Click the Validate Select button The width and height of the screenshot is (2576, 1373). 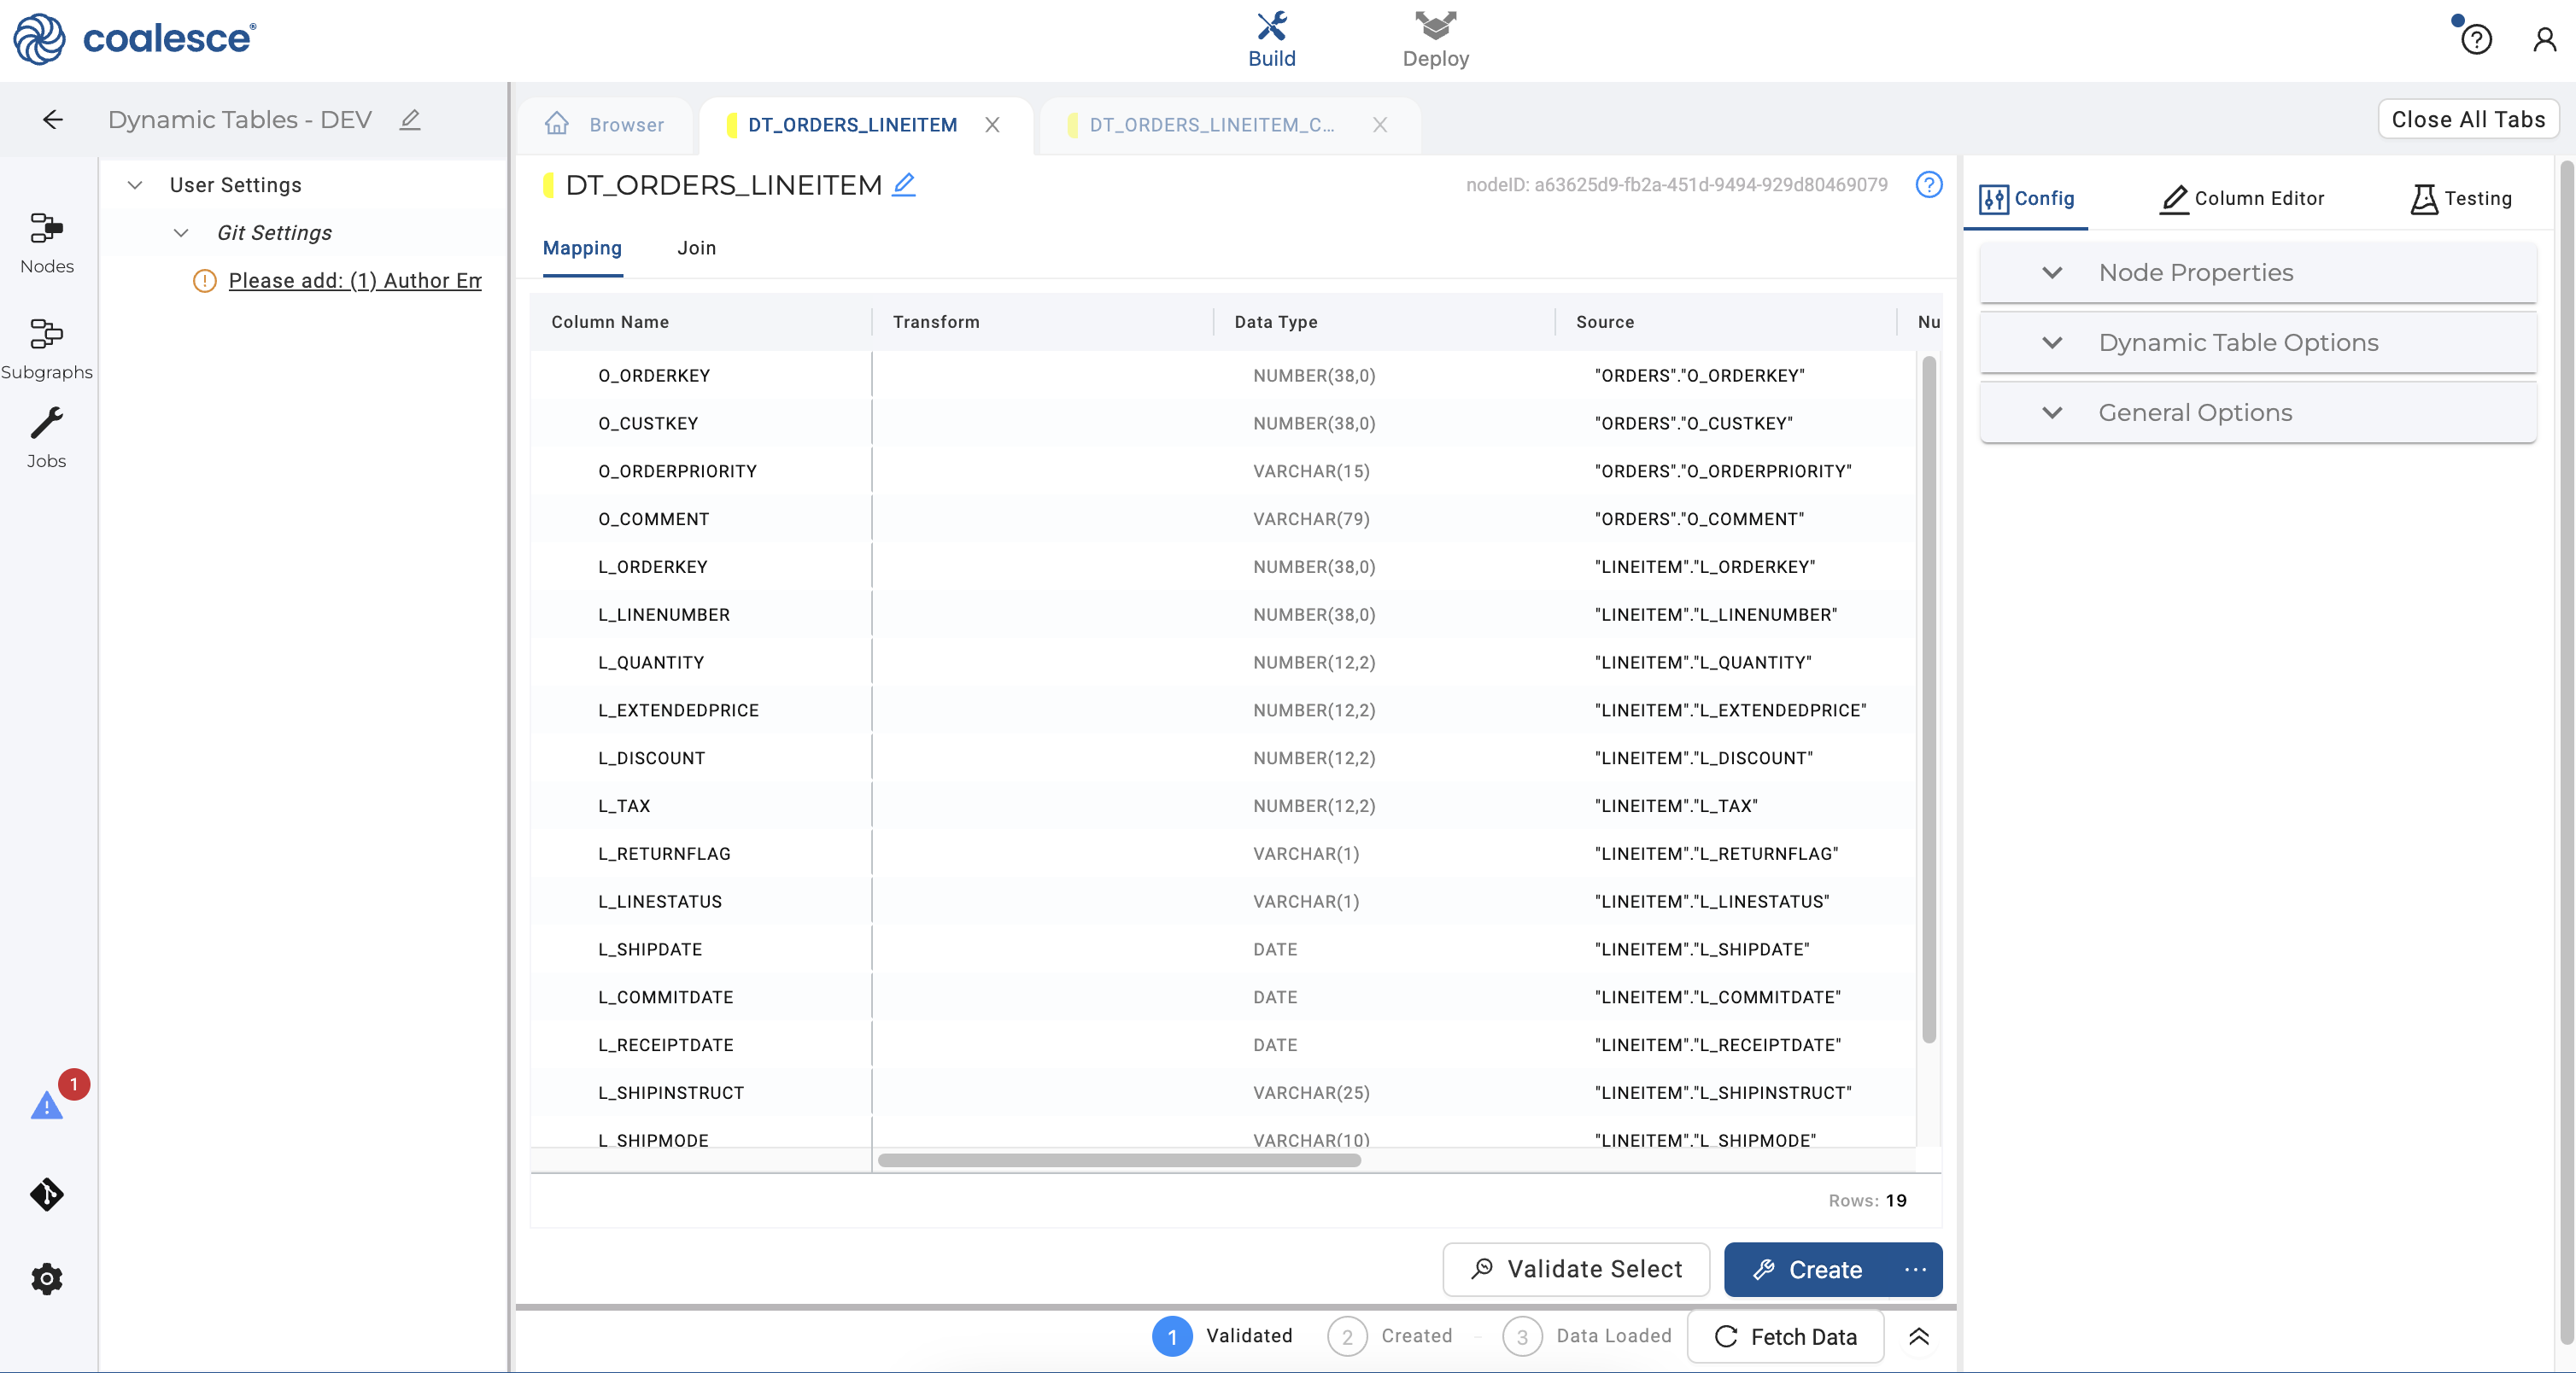coord(1576,1269)
